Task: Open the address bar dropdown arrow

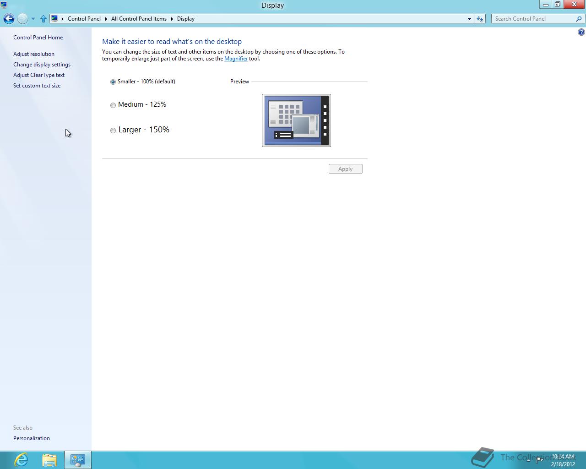Action: tap(469, 19)
